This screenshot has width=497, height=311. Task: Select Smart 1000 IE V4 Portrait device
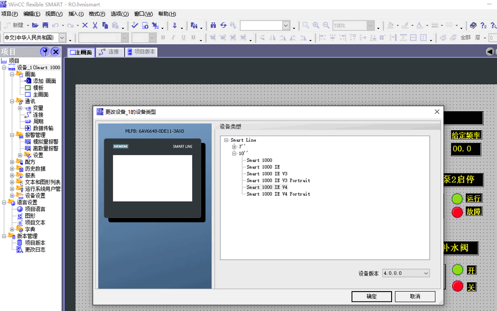pos(278,194)
